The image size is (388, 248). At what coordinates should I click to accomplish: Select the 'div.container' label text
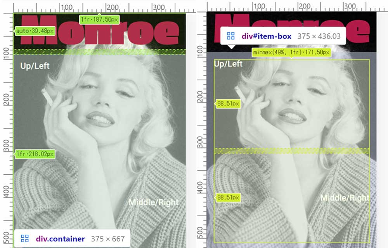tap(61, 239)
